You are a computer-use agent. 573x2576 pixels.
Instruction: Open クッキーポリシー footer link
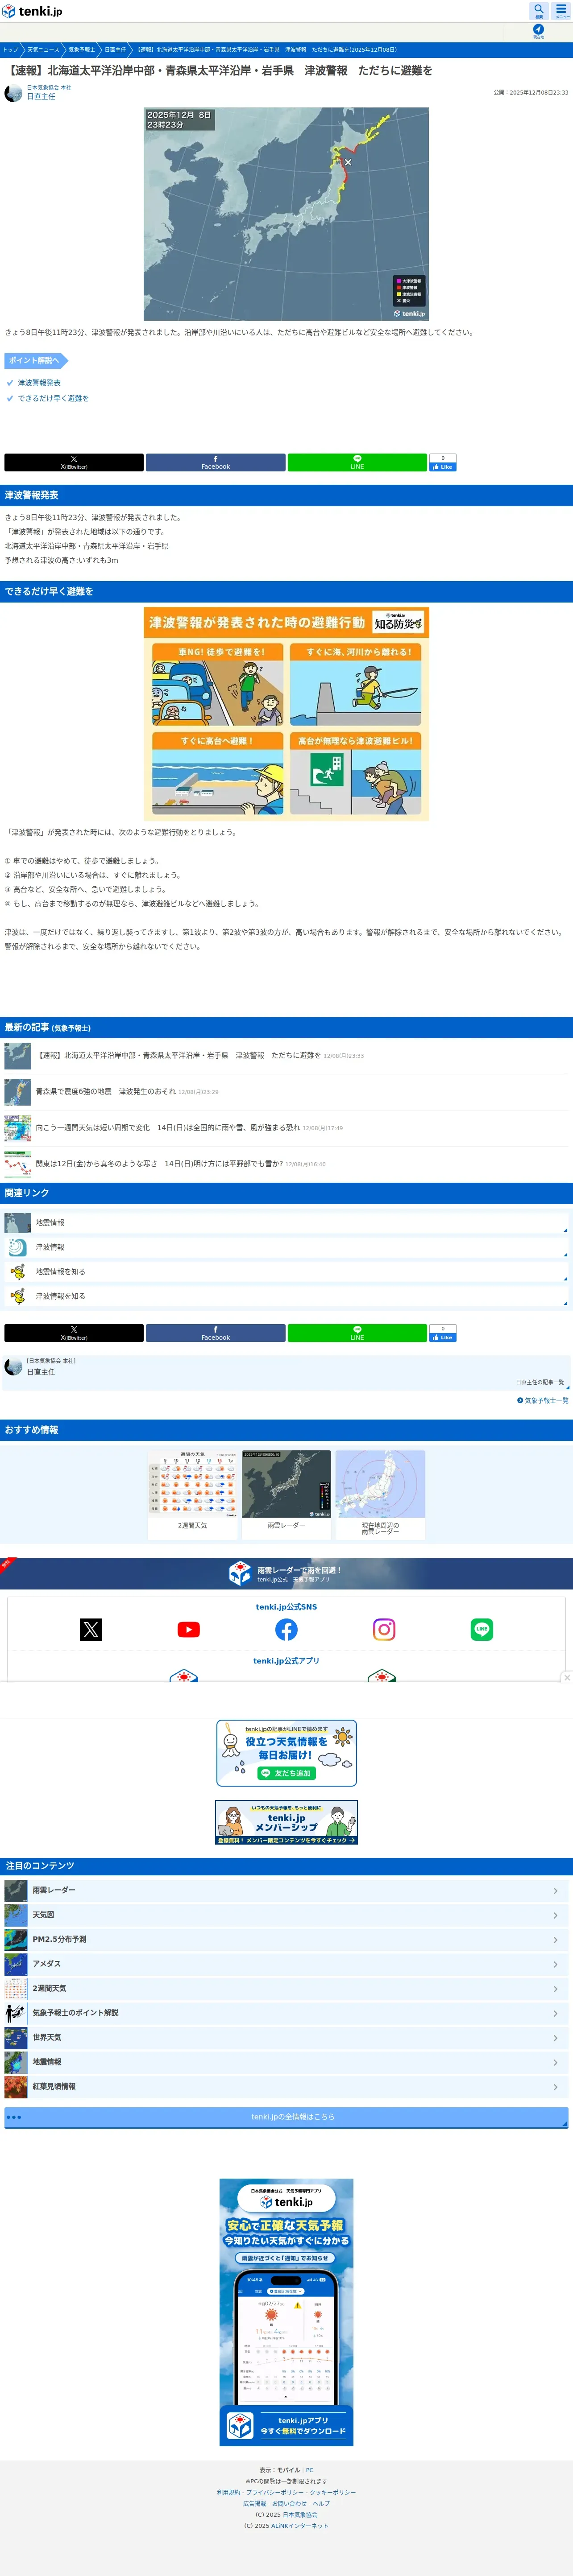pyautogui.click(x=334, y=2492)
